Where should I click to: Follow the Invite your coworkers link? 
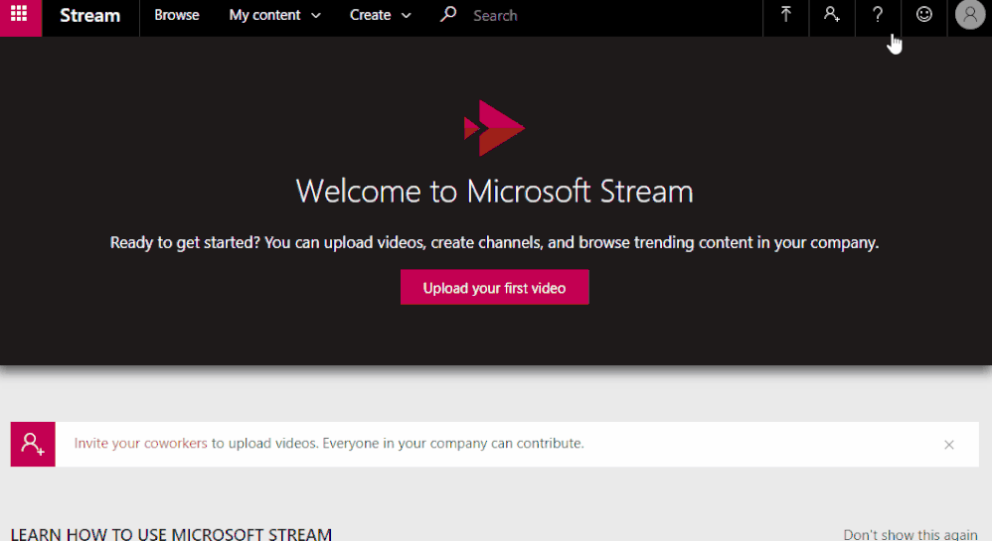[x=140, y=444]
